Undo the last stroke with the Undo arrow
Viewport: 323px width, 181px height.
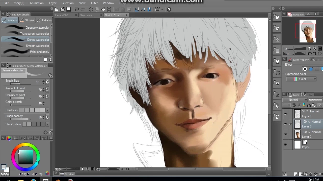pyautogui.click(x=77, y=10)
